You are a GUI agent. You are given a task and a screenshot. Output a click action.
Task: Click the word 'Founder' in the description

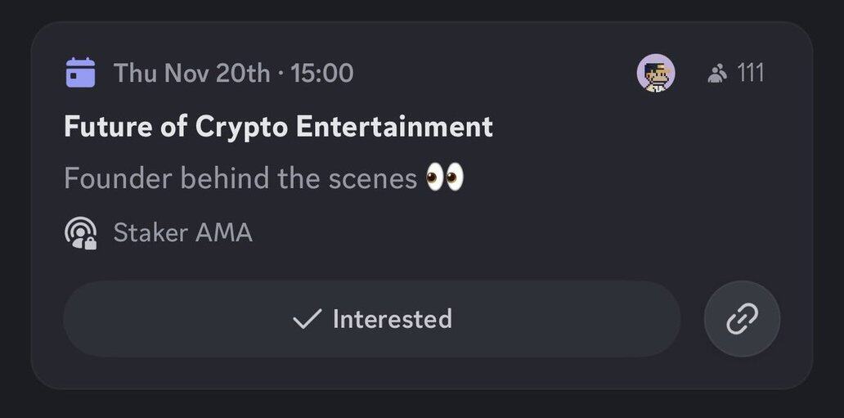point(118,178)
